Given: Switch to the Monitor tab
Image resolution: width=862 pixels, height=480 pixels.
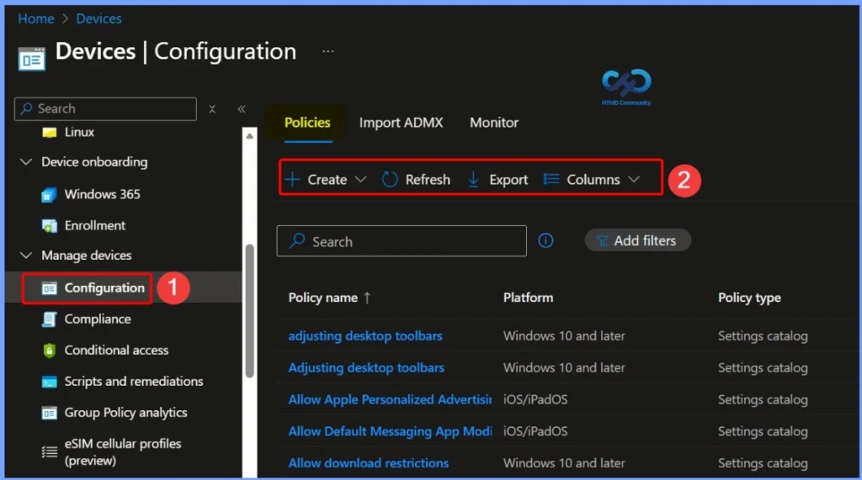Looking at the screenshot, I should click(494, 123).
